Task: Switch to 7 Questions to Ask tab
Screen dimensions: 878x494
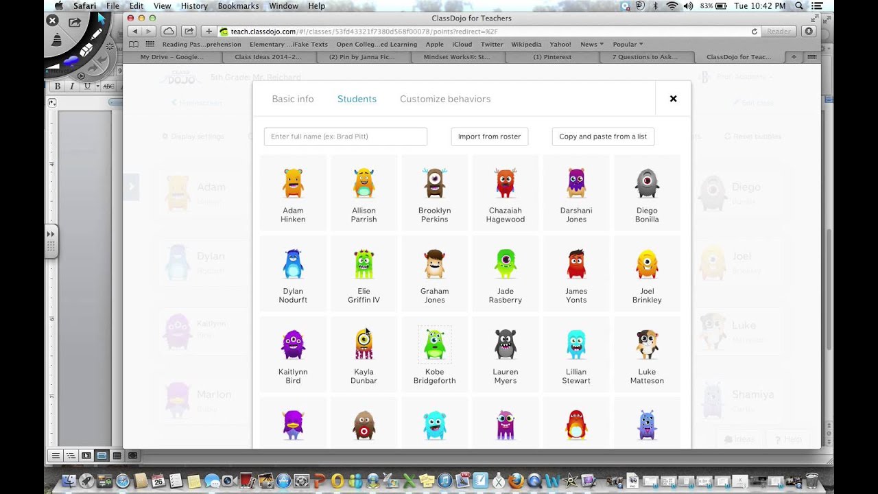Action: (645, 57)
